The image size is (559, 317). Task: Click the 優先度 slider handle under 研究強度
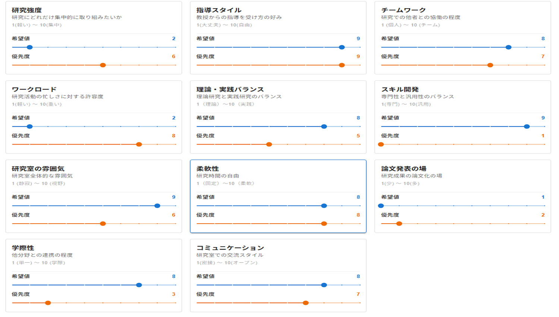[x=103, y=65]
